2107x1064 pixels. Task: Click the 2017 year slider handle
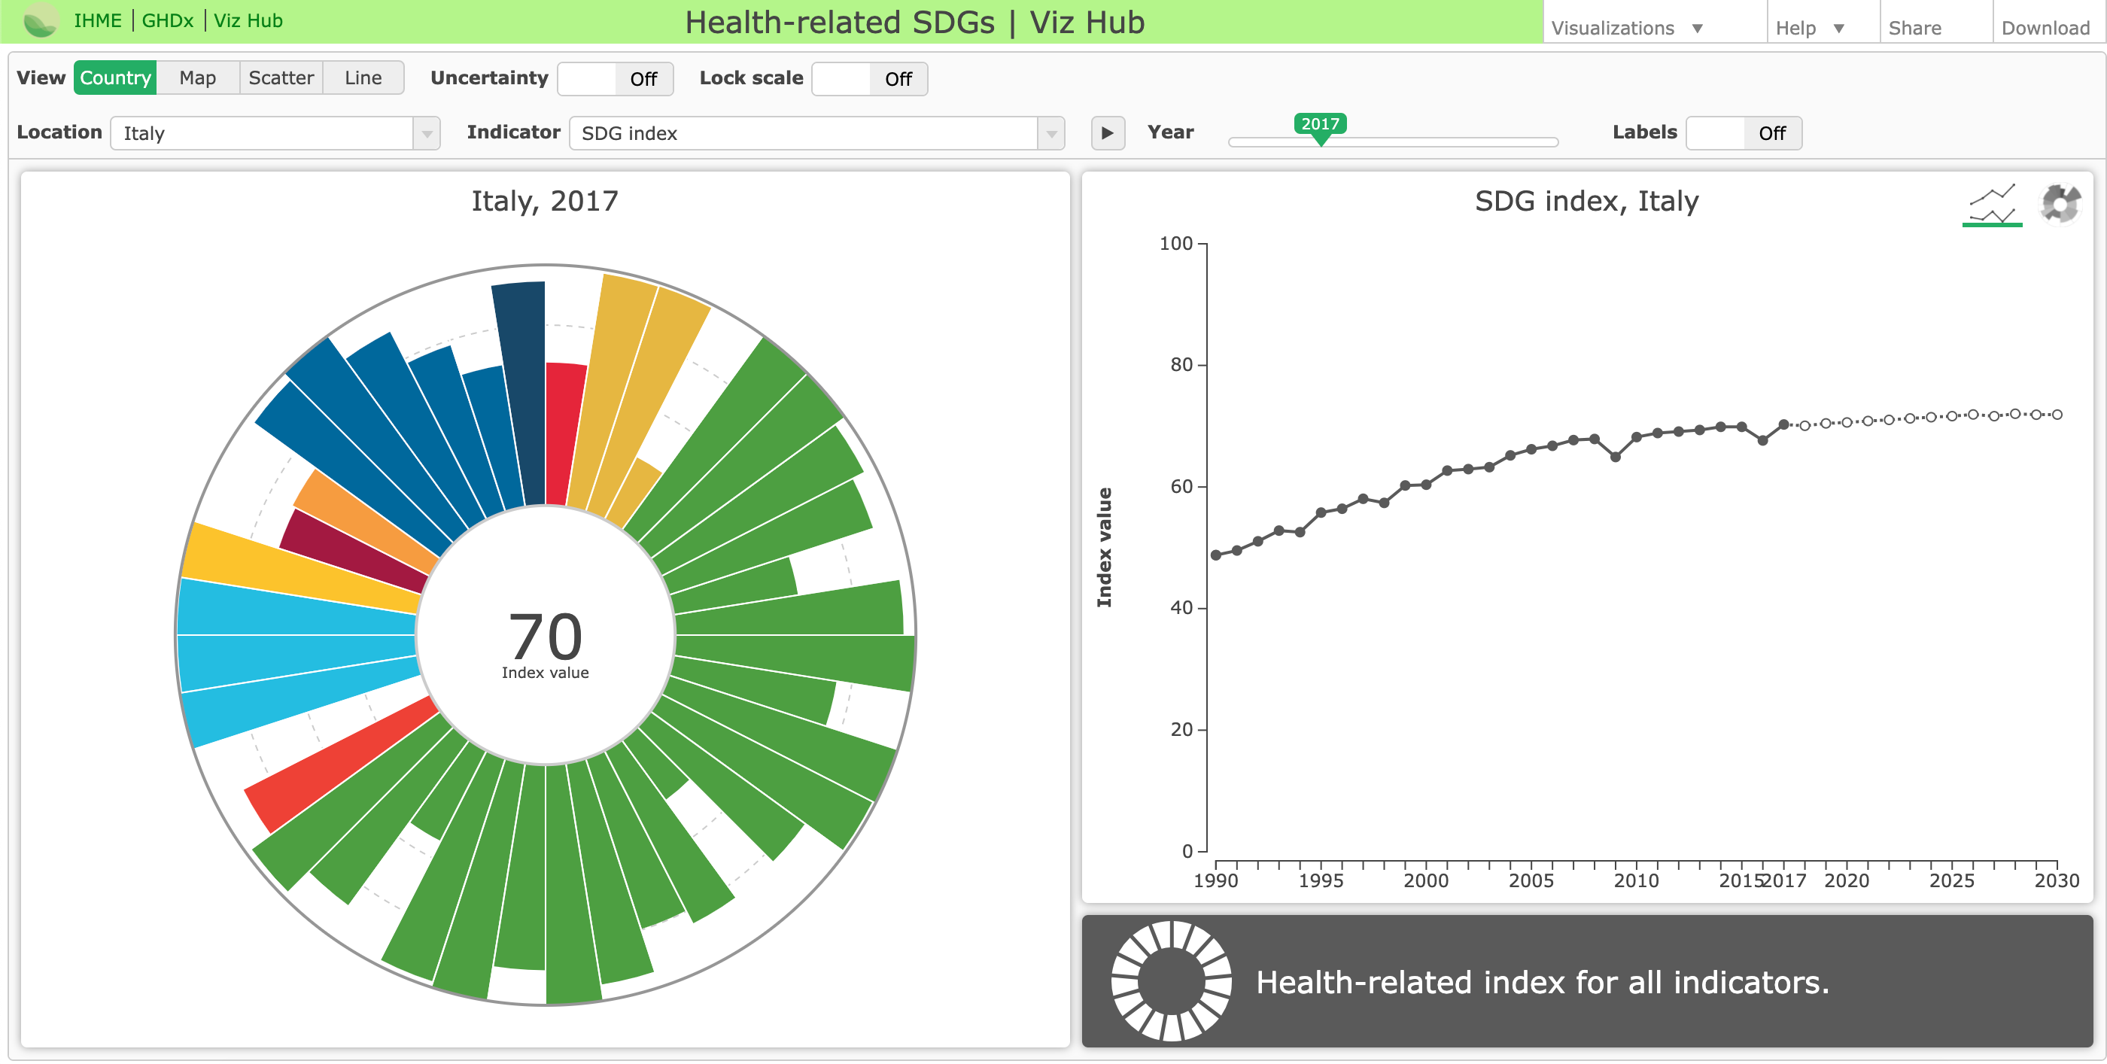[x=1319, y=126]
